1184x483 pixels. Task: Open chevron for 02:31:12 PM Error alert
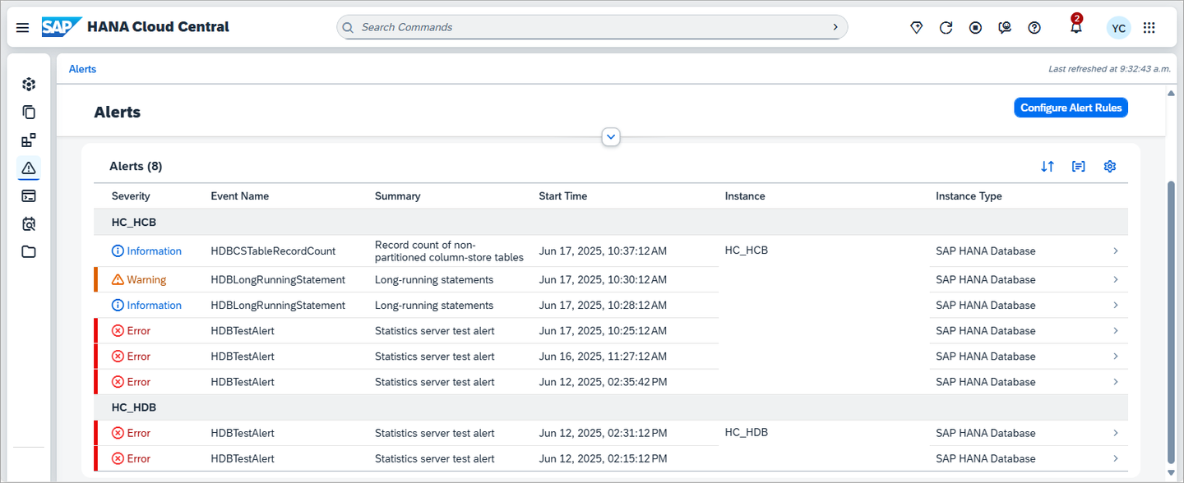pos(1116,433)
